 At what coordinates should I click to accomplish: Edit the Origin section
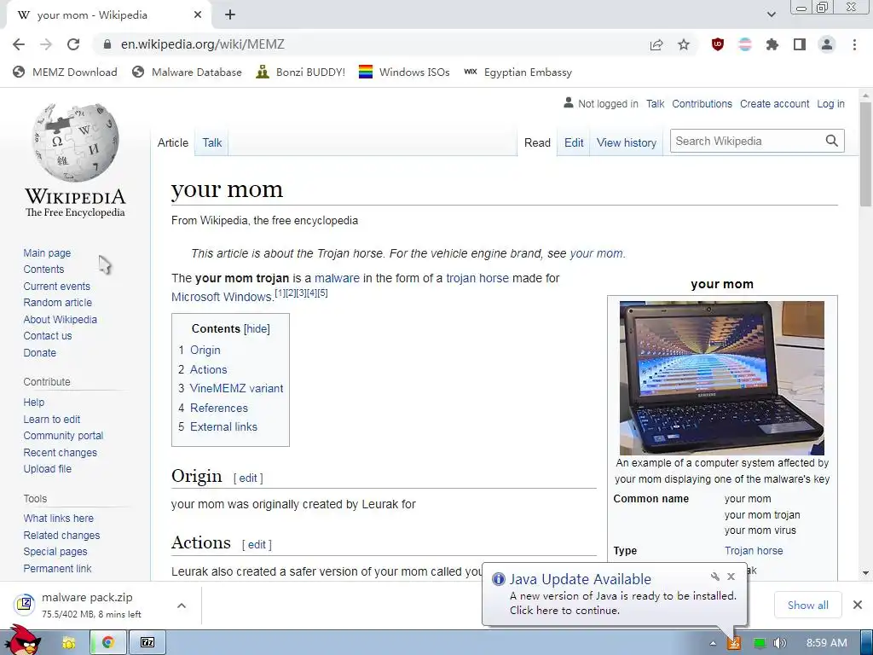[x=248, y=478]
